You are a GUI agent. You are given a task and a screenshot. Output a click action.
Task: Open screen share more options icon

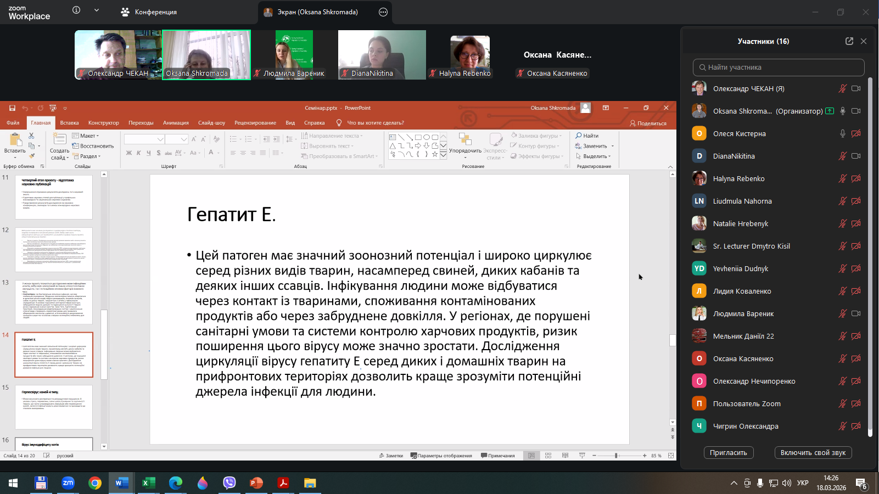[383, 12]
